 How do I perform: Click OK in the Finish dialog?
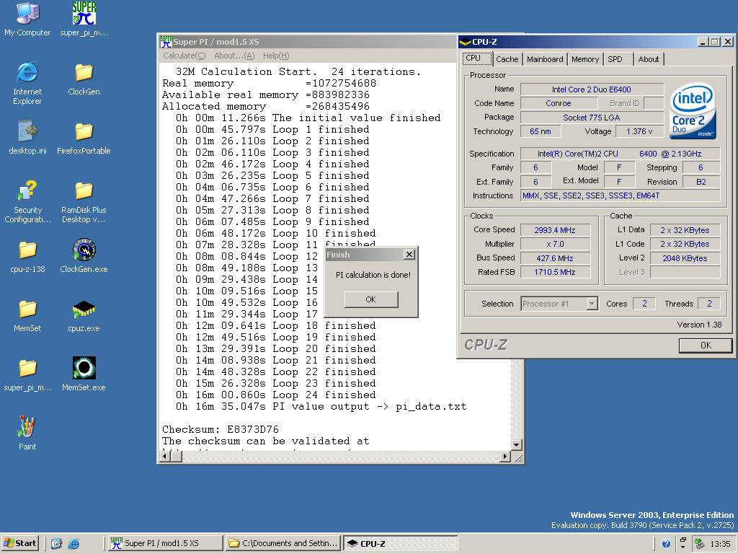[371, 299]
